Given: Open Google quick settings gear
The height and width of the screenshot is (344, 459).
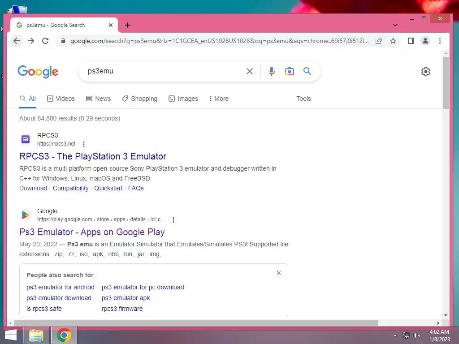Looking at the screenshot, I should 426,71.
